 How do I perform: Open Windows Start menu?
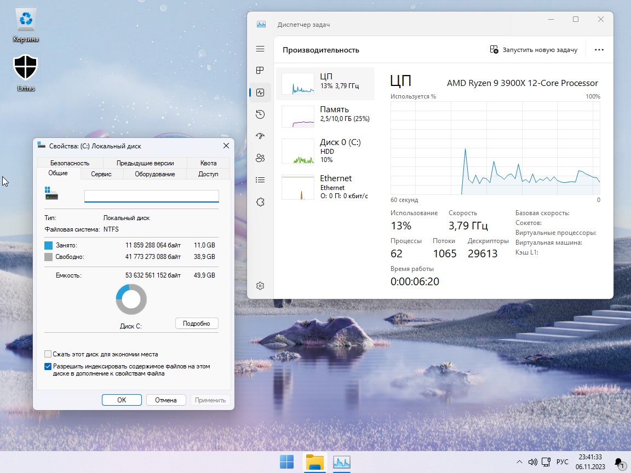point(286,462)
